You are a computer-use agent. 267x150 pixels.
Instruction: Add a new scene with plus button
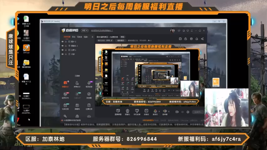(x=93, y=37)
